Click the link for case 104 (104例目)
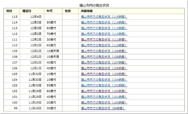 (104, 80)
